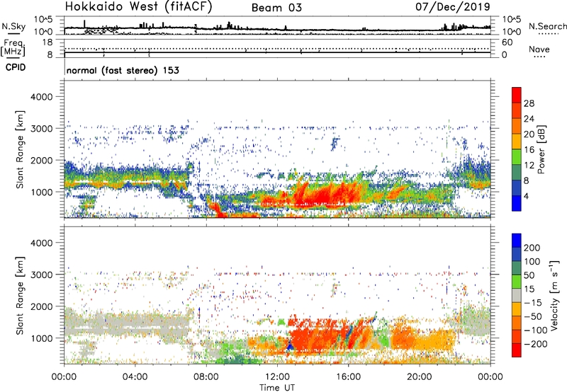Viewport: 567px width, 392px height.
Task: Click the '20:00' time axis tick label
Action: (x=419, y=377)
